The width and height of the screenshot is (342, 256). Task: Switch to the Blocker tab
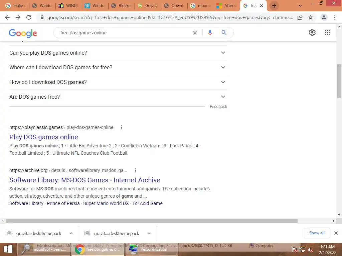pyautogui.click(x=121, y=6)
